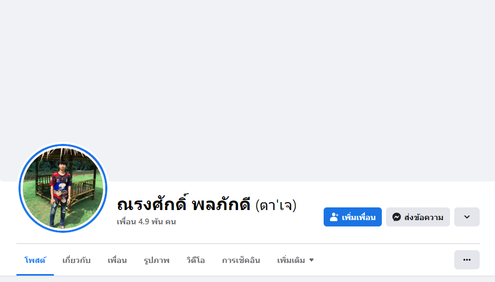495x282 pixels.
Task: Open the เกี่ยวกับ tab
Action: click(76, 260)
